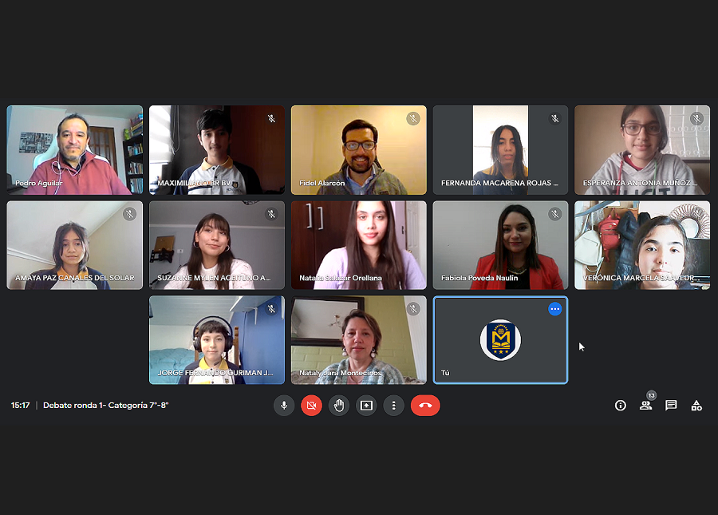Screen dimensions: 718x515
Task: Select Jorge Fernando Guriman video tile
Action: 217,340
